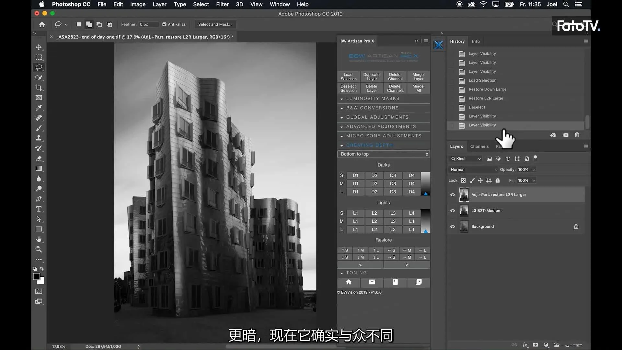Click the Load Selection button
622x350 pixels.
[349, 76]
